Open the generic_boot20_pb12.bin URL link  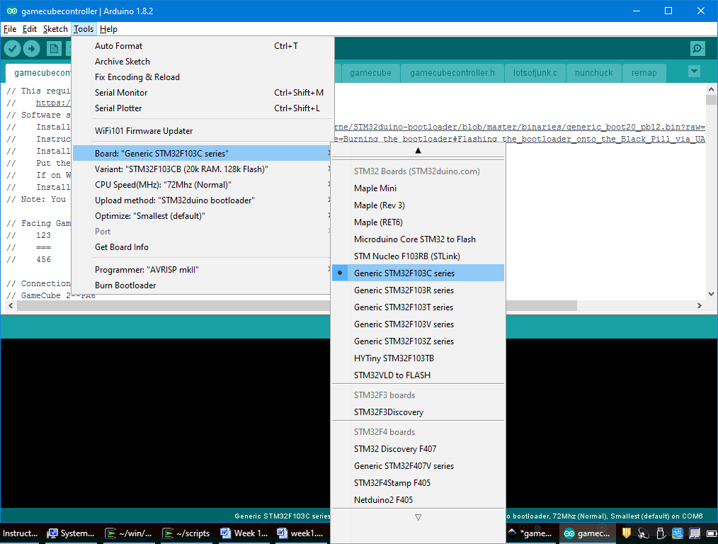520,127
